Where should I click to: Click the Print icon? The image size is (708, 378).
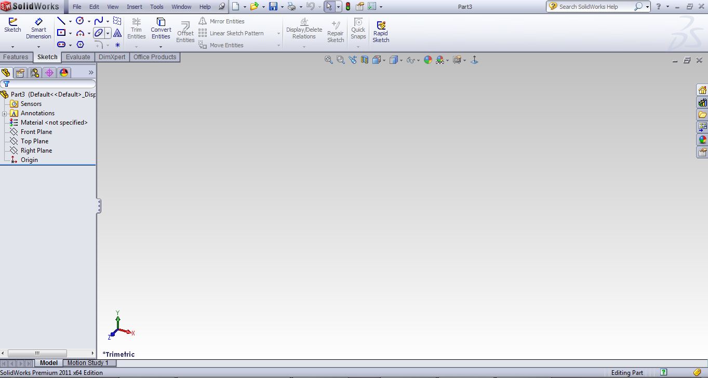pyautogui.click(x=291, y=7)
